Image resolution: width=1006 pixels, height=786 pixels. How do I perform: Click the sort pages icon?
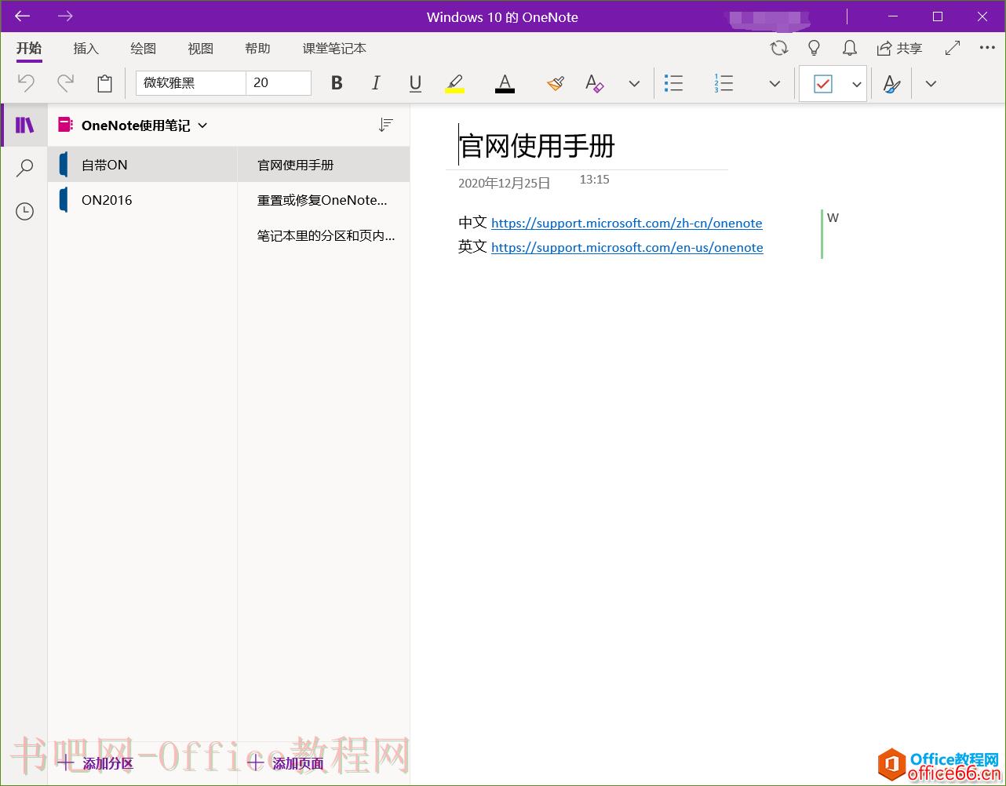(385, 125)
